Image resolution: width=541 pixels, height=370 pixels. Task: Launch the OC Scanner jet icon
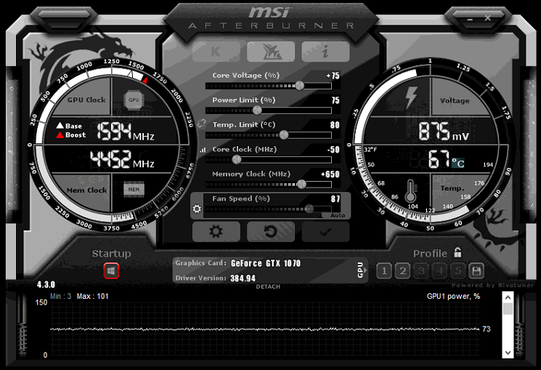(x=271, y=52)
